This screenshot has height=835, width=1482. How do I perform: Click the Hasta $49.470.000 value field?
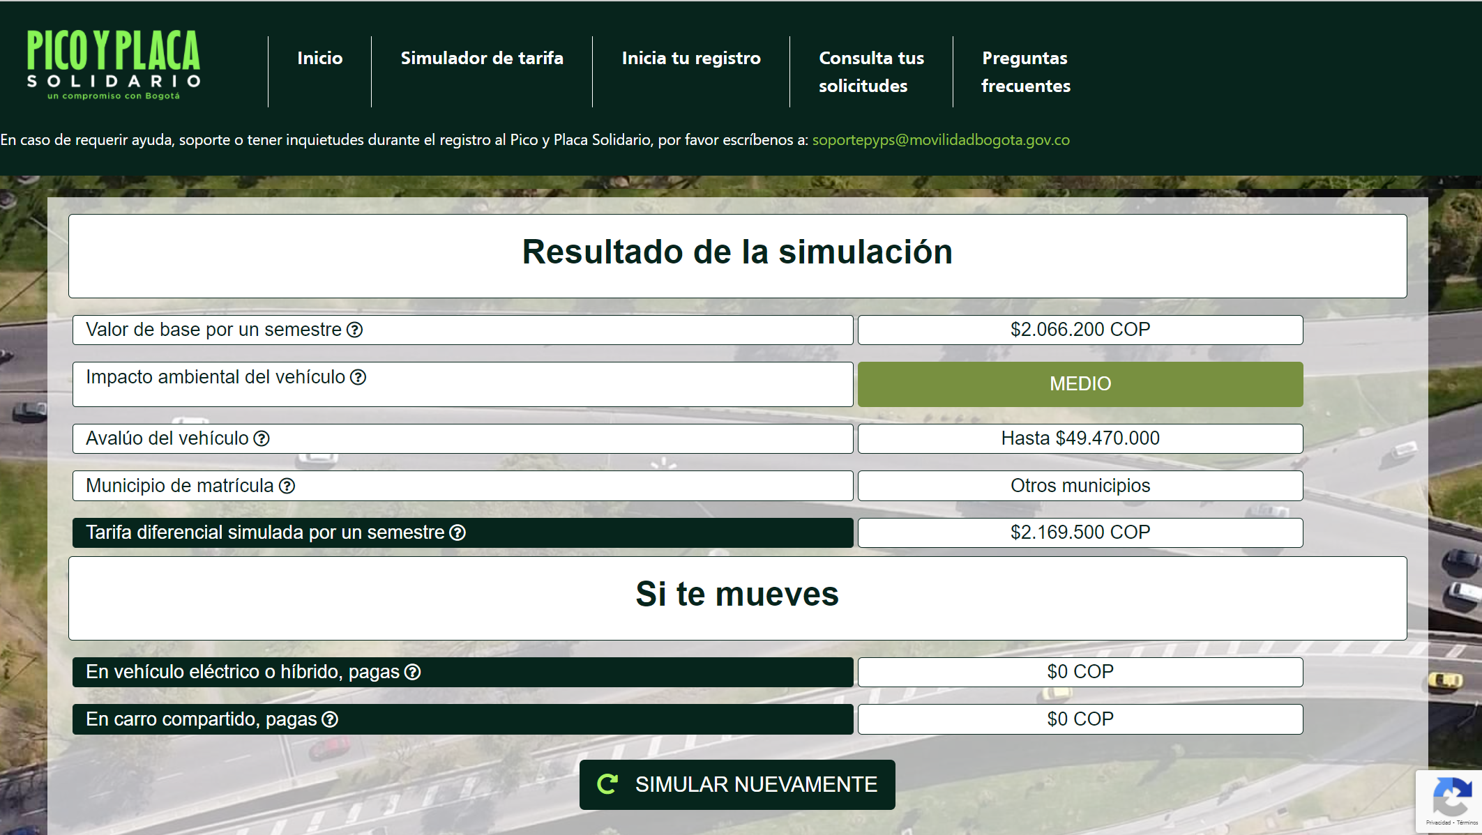(x=1080, y=438)
